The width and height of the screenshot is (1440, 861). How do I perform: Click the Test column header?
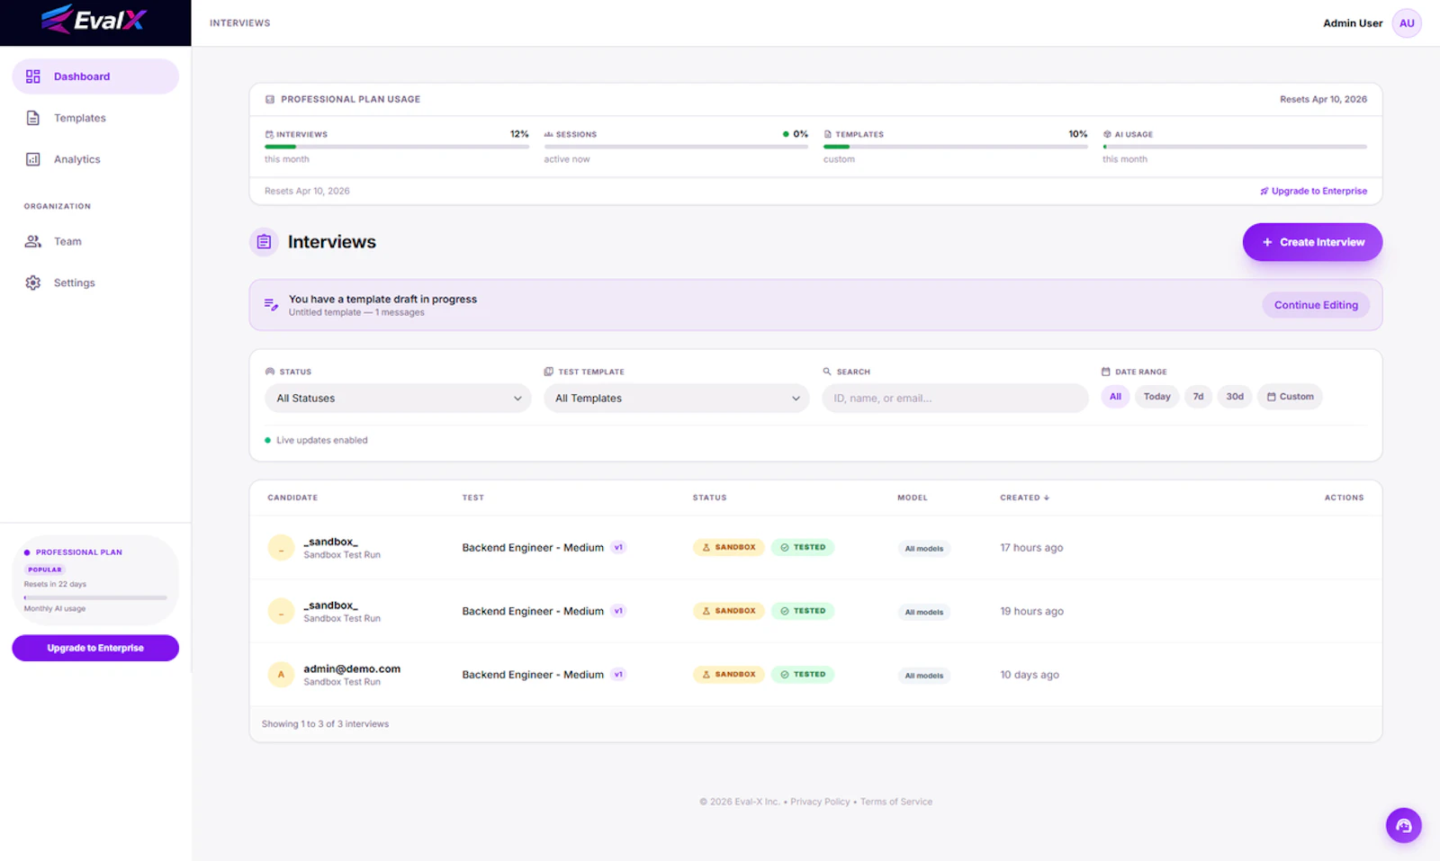pyautogui.click(x=472, y=498)
